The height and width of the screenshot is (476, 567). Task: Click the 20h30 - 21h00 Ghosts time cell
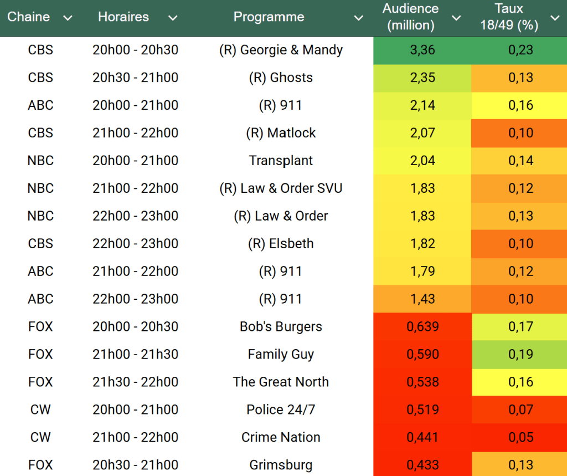[x=135, y=78]
